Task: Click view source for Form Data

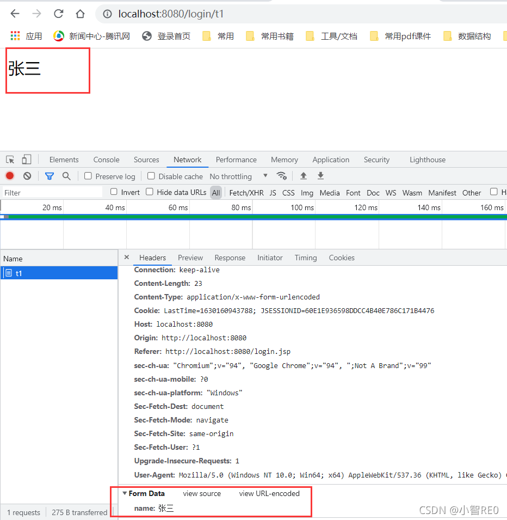Action: coord(202,493)
